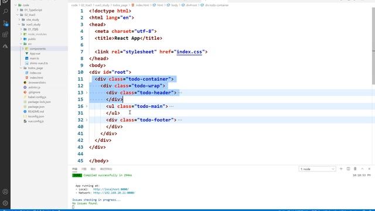375x211 pixels.
Task: Click 'Compiled successfully' terminal message
Action: (x=108, y=175)
